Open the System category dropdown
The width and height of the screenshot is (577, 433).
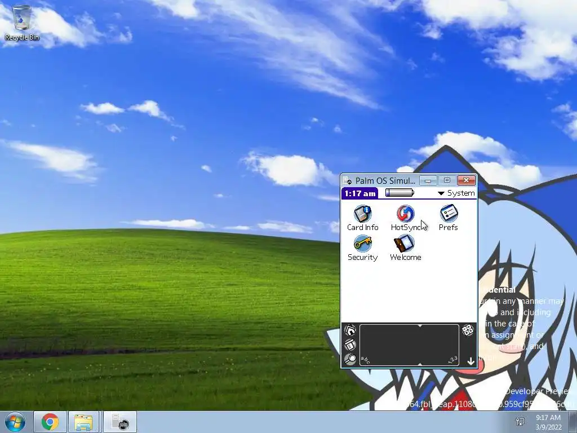click(x=456, y=193)
